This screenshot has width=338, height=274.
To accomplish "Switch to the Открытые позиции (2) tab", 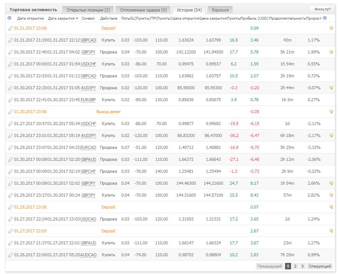I will coord(88,10).
